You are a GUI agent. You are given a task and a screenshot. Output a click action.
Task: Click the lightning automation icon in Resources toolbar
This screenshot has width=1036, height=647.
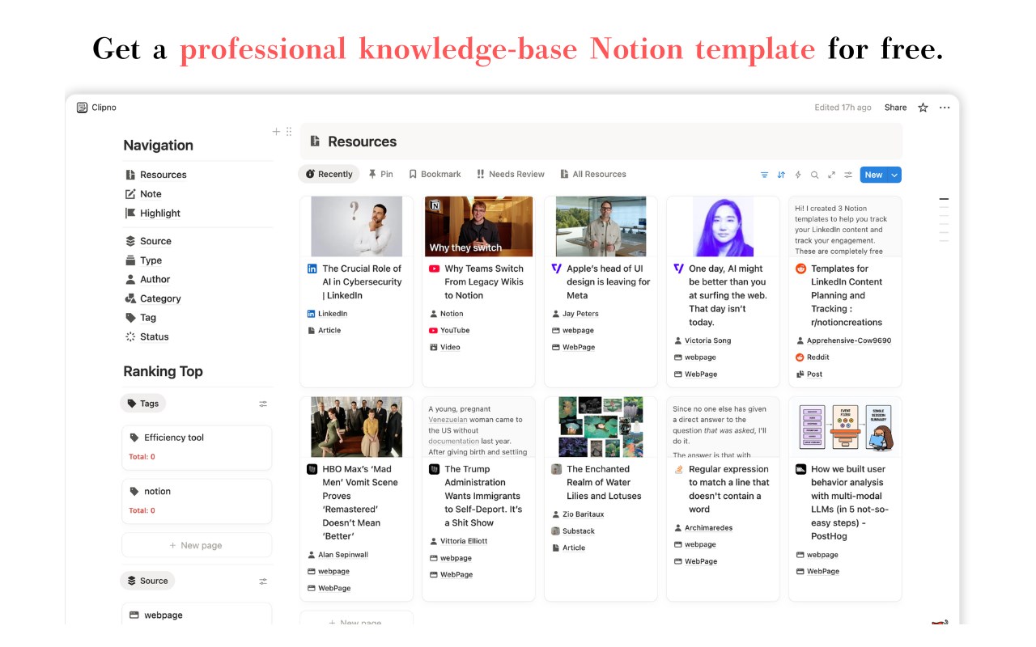(798, 175)
